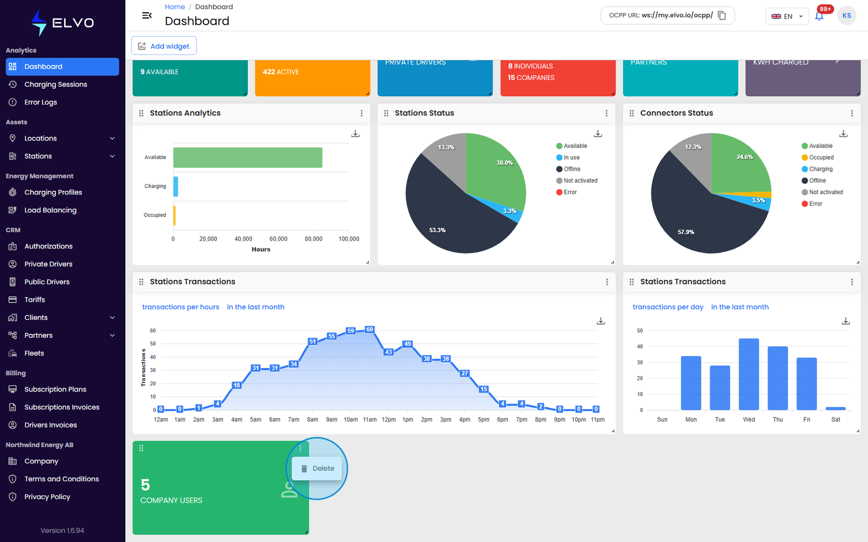Toggle Available legend entry in Stations Status
The width and height of the screenshot is (868, 542).
[x=572, y=146]
